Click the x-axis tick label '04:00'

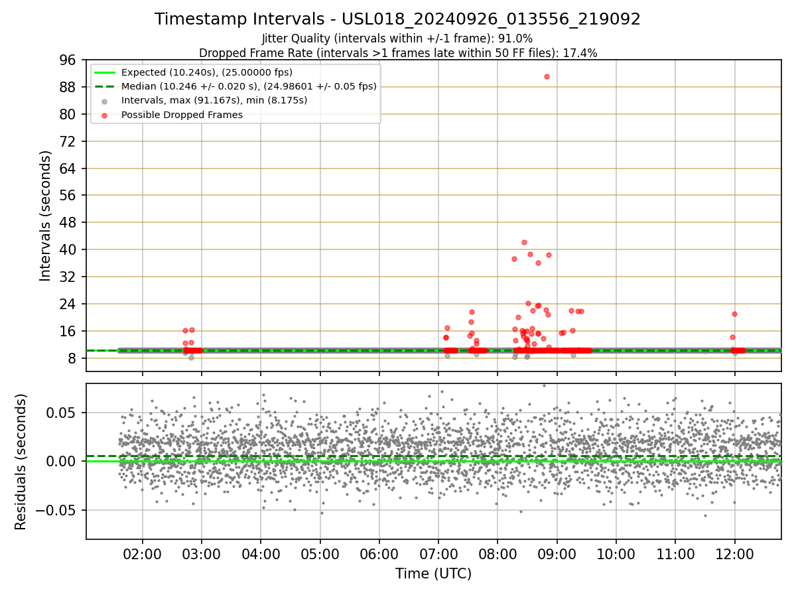(x=261, y=554)
